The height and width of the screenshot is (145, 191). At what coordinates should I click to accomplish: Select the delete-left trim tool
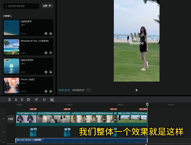16,100
